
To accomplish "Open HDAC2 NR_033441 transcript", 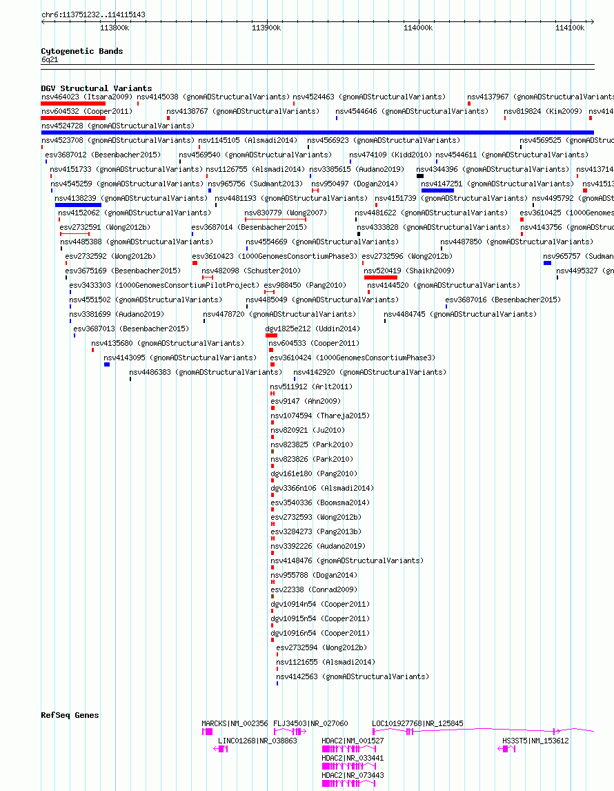I will pyautogui.click(x=353, y=758).
